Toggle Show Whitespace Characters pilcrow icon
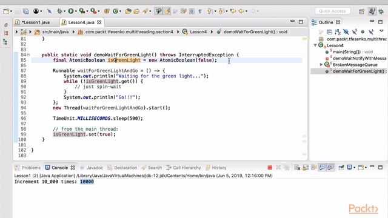 tap(200, 11)
